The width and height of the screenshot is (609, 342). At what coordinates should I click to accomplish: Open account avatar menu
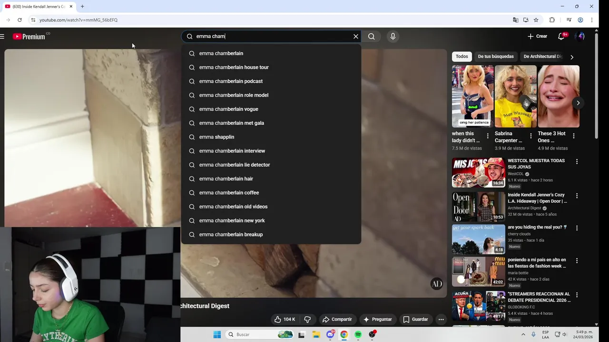[580, 36]
